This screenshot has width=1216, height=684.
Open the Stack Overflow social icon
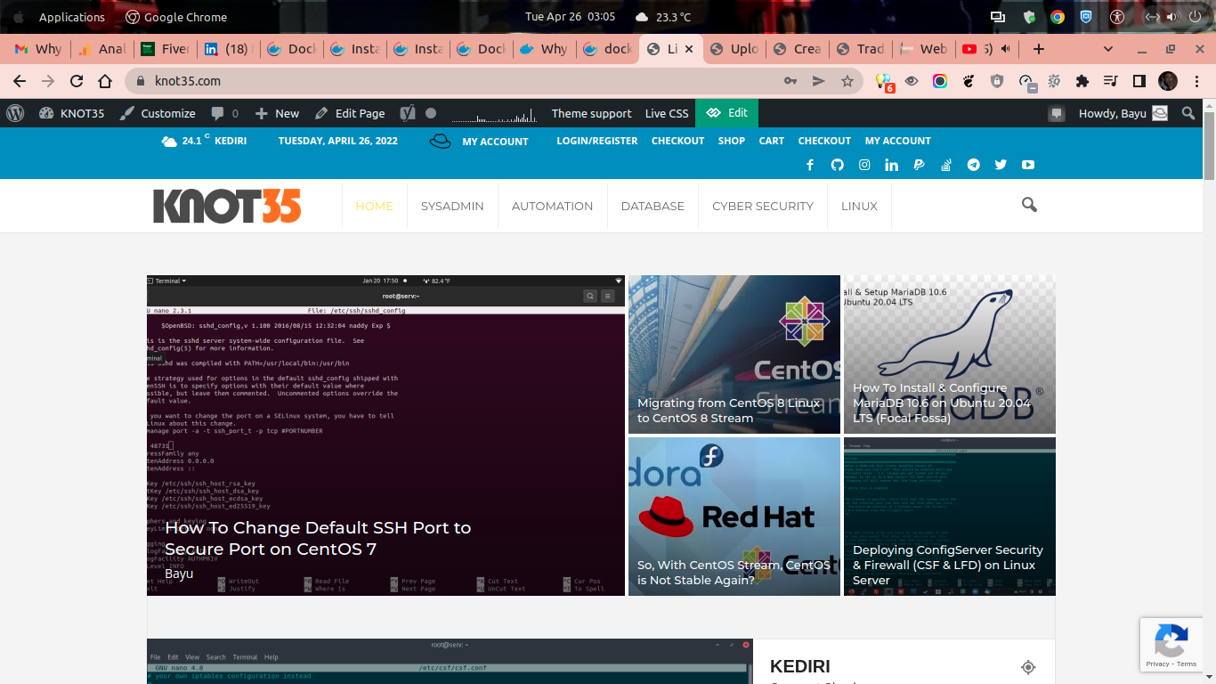point(946,165)
